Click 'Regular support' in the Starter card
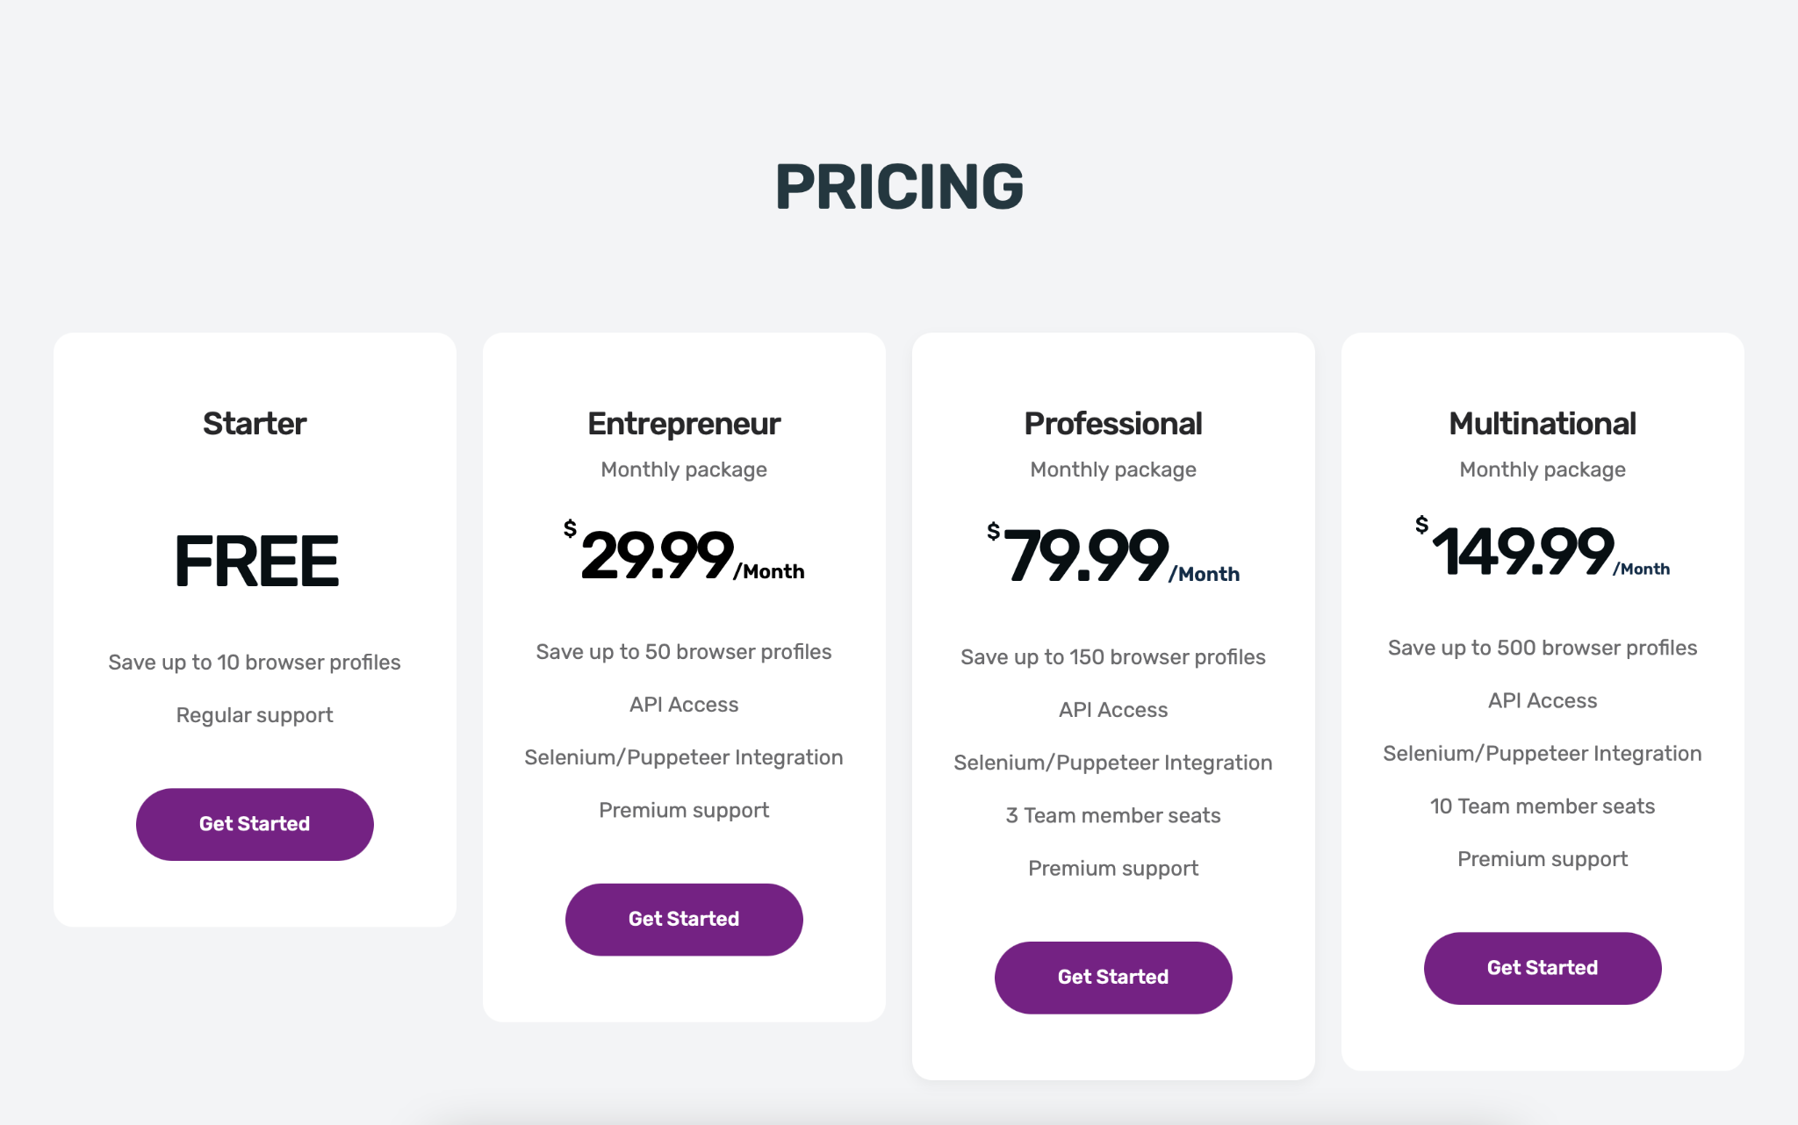1798x1125 pixels. point(255,715)
